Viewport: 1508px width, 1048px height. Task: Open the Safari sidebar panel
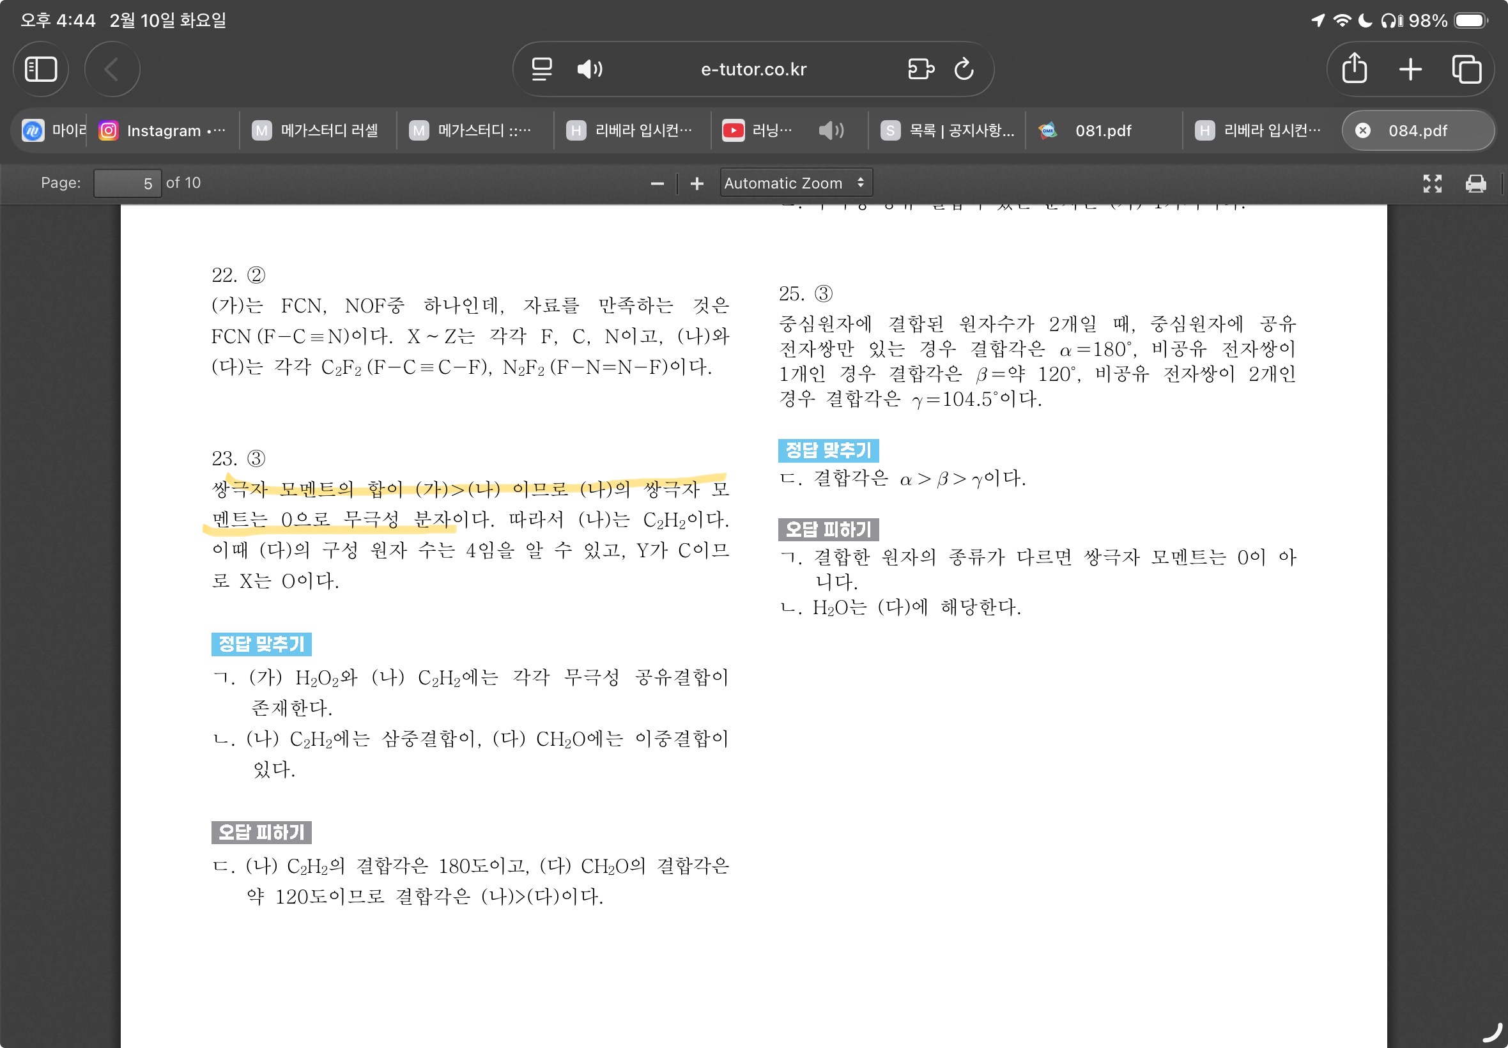tap(41, 69)
